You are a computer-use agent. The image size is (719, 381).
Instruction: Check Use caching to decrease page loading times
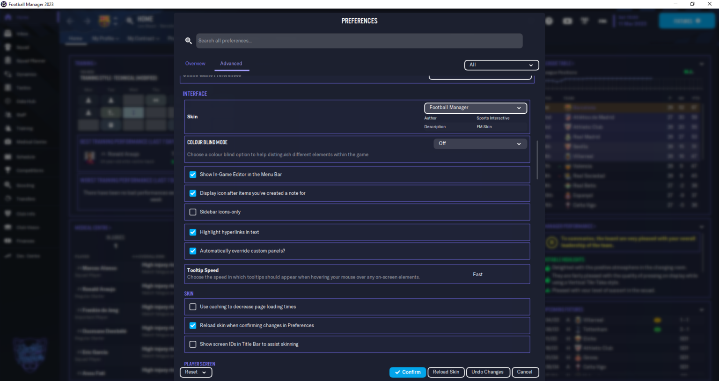(x=192, y=307)
